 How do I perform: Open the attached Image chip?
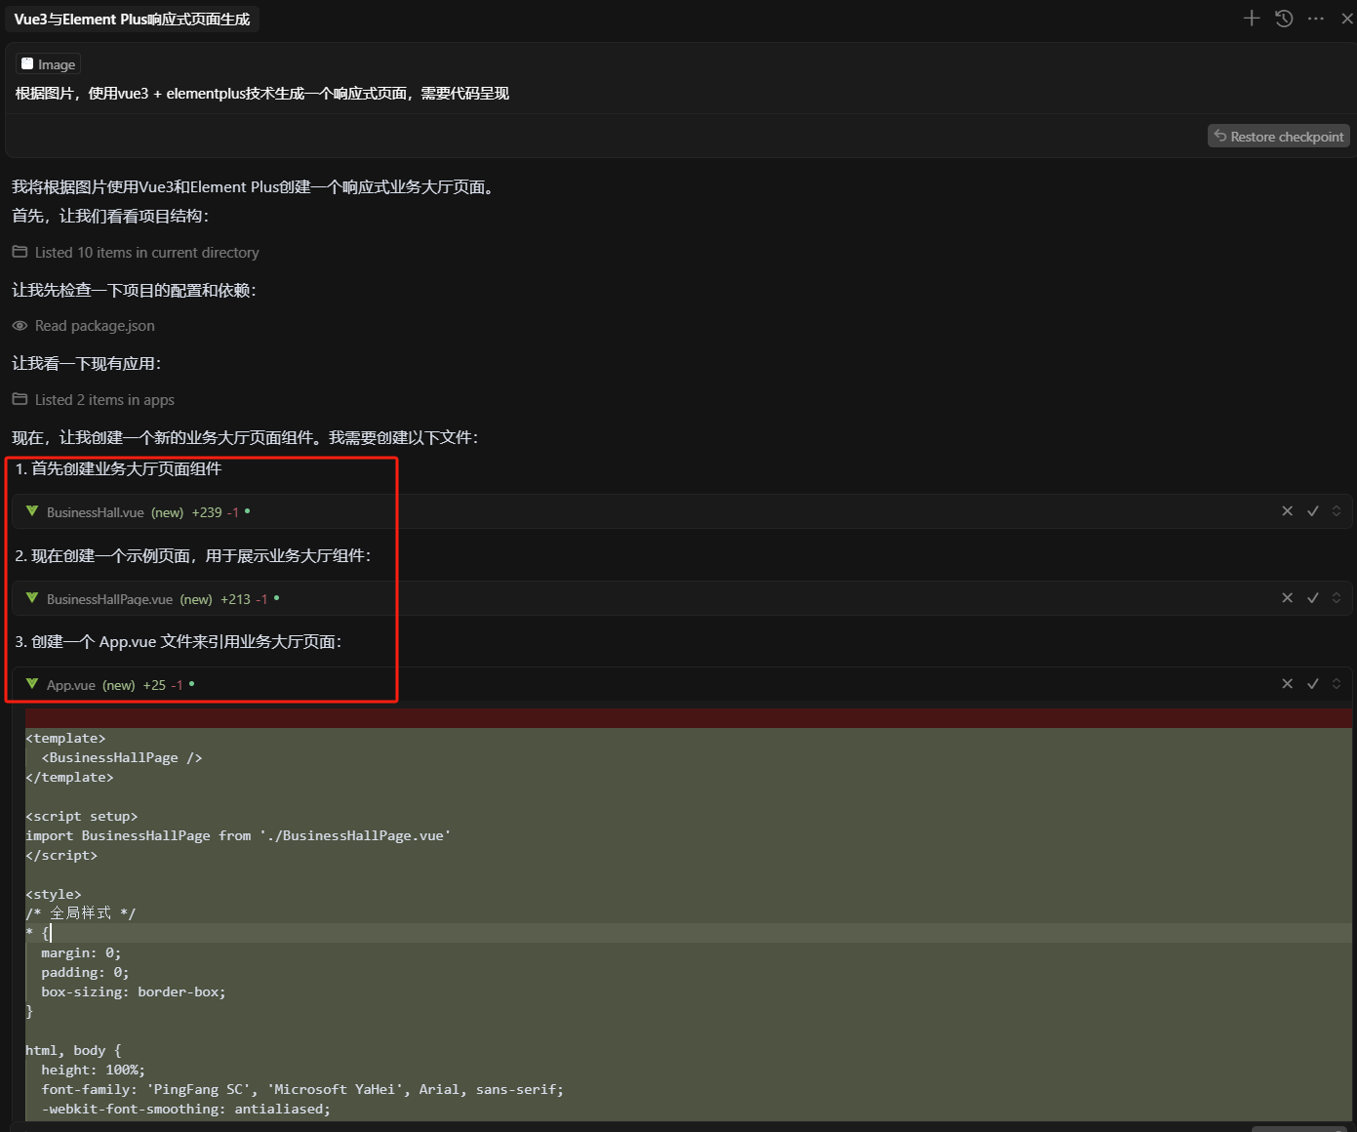[48, 64]
